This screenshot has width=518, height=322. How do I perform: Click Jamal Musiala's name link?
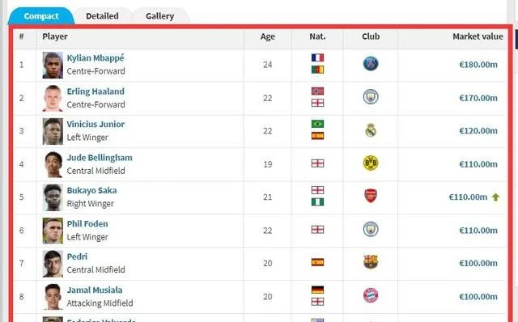click(x=95, y=290)
